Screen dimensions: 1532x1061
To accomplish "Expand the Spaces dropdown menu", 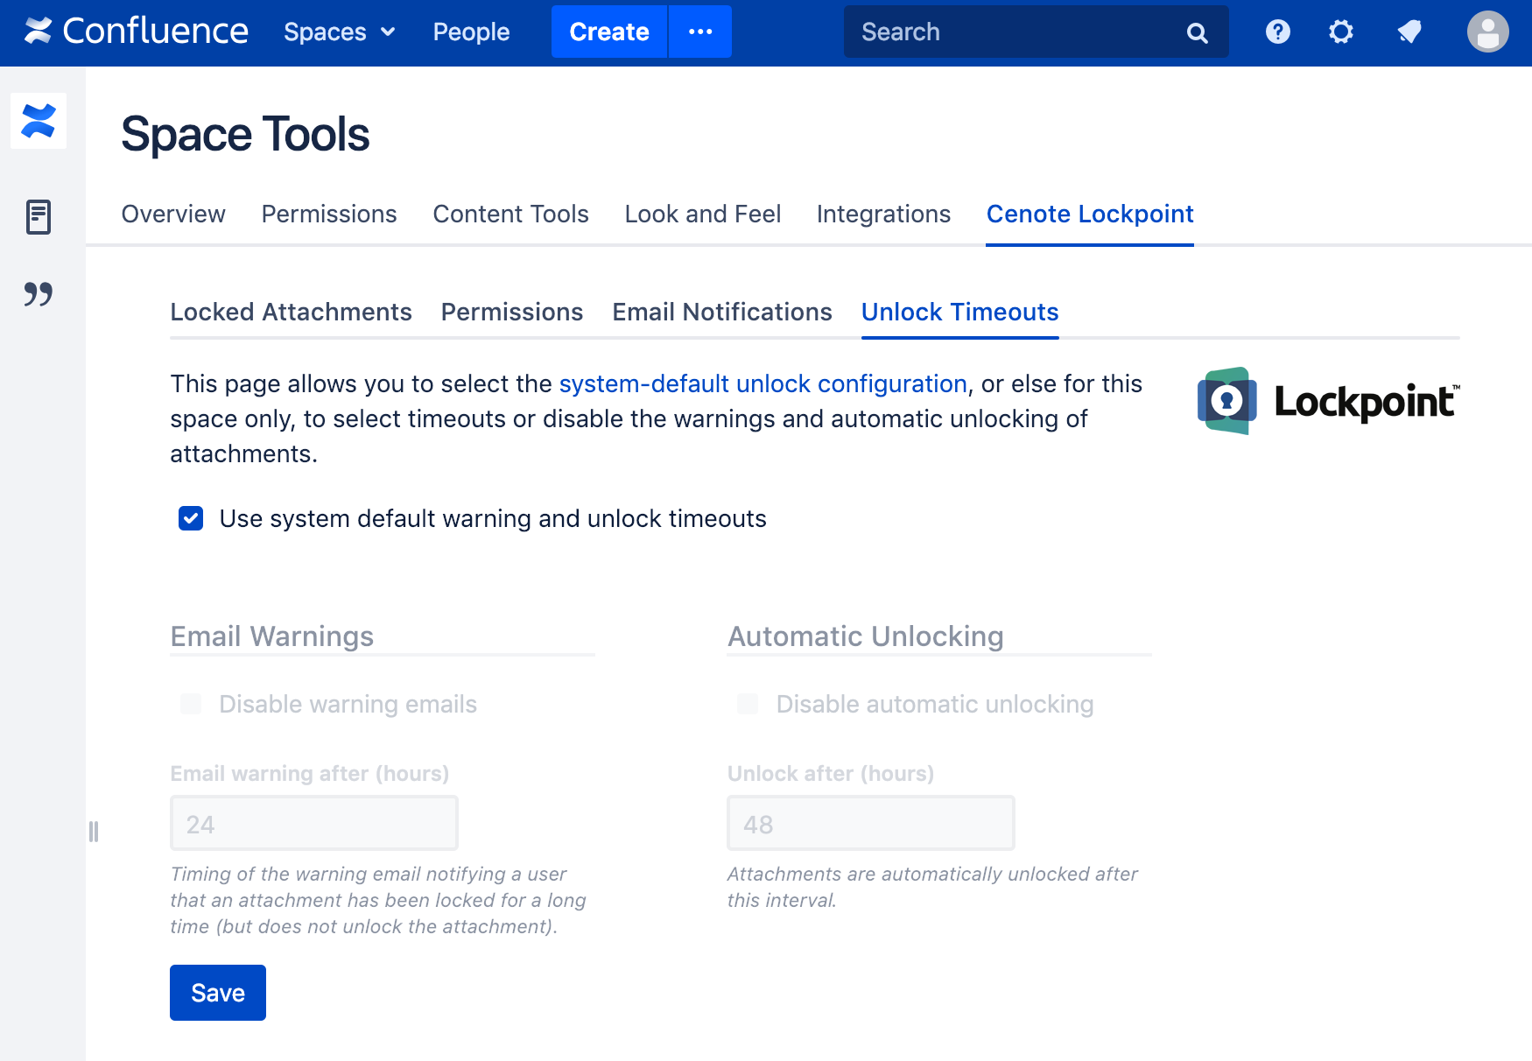I will pos(340,32).
